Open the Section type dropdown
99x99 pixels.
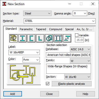point(37,13)
